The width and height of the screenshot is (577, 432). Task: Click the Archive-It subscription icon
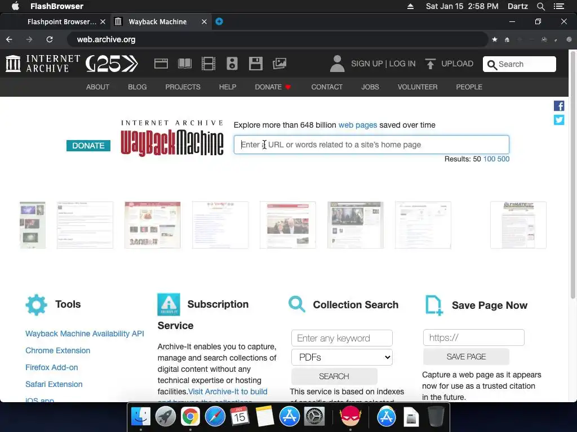[x=168, y=304]
